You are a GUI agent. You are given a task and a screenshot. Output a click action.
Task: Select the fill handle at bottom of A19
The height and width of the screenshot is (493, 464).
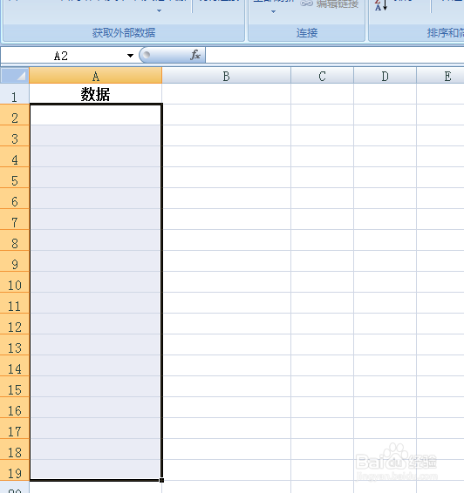162,480
